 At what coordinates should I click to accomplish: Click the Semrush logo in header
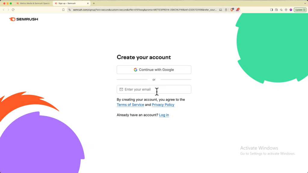[x=23, y=19]
